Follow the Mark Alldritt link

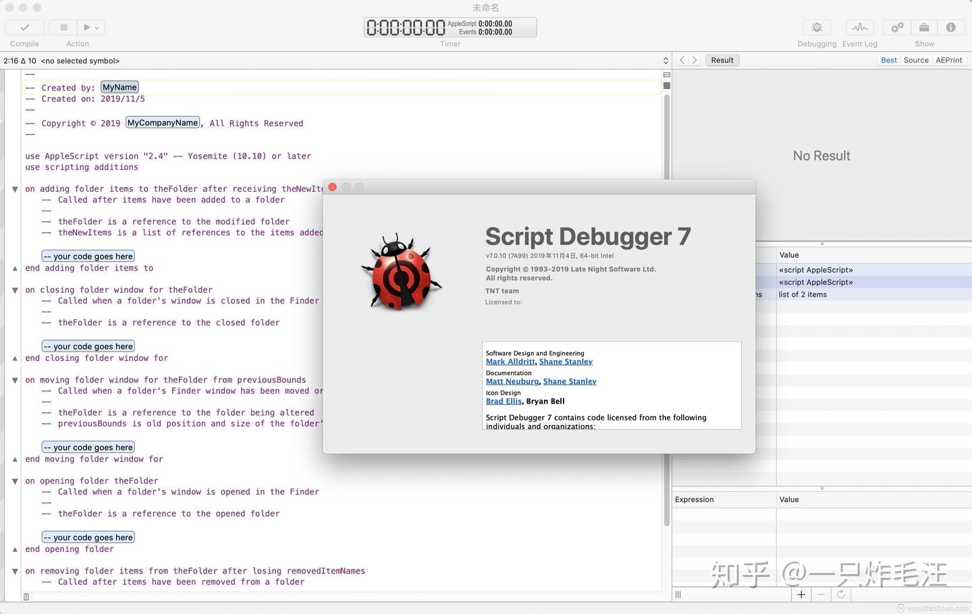pyautogui.click(x=510, y=361)
